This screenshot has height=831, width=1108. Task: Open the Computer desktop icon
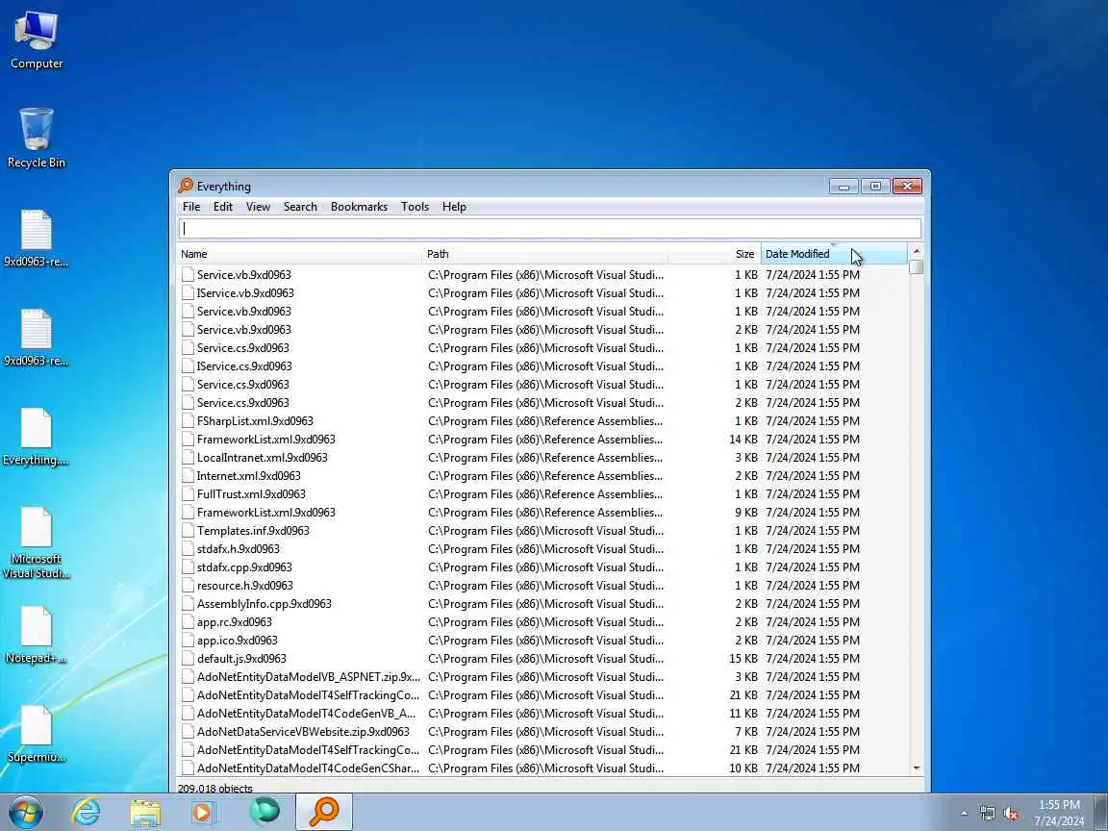pos(37,39)
